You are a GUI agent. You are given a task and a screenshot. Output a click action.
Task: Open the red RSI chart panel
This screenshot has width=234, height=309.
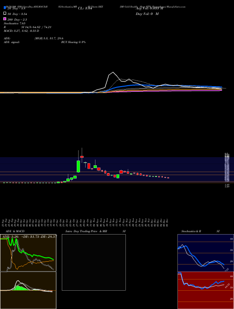[205, 290]
